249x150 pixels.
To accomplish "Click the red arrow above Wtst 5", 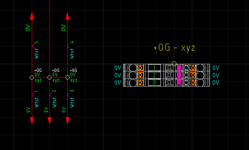I will 32,16.
